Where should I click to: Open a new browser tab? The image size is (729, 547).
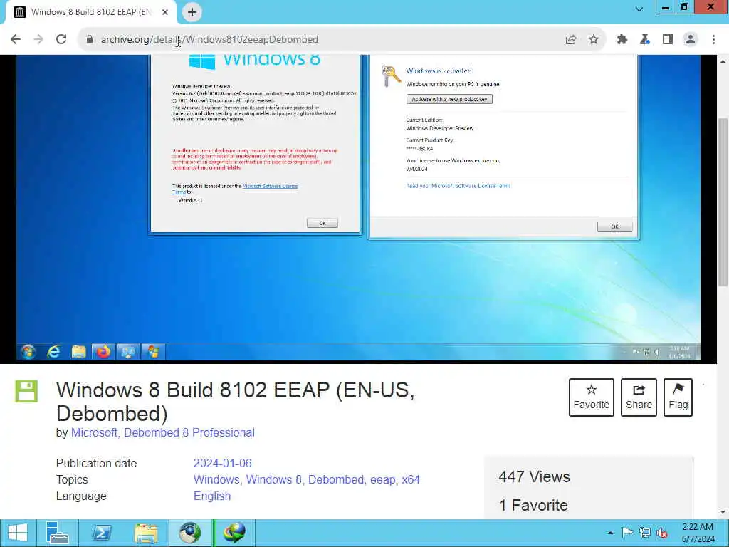point(192,12)
